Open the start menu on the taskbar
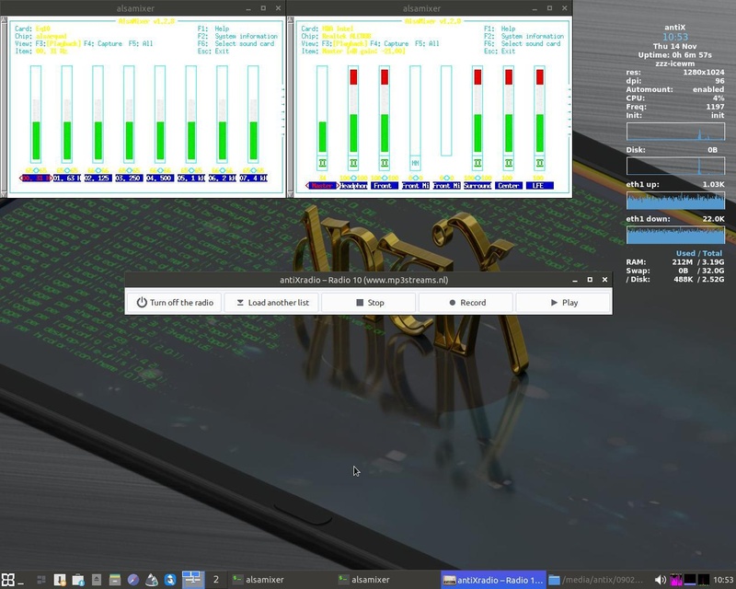This screenshot has width=736, height=589. coord(8,580)
